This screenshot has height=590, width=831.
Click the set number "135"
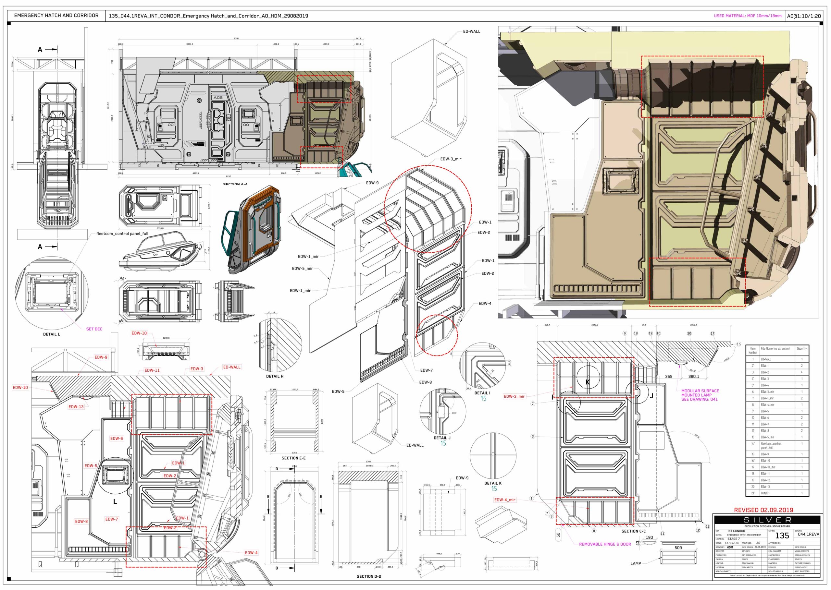click(782, 536)
